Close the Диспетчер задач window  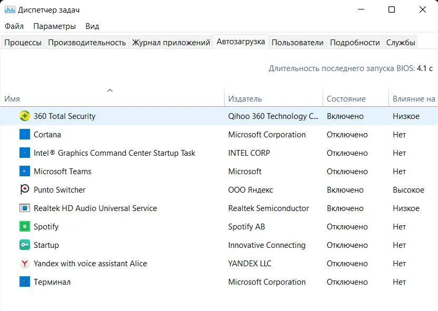pyautogui.click(x=423, y=9)
